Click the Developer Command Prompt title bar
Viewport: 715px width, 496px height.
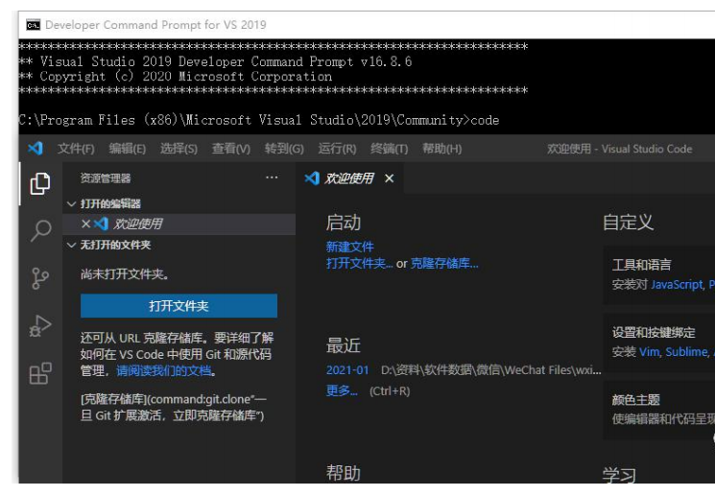tap(367, 25)
